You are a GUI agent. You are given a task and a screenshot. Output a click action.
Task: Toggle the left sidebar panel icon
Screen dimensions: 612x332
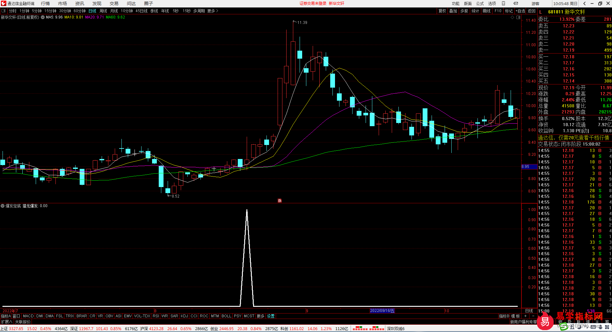click(4, 11)
